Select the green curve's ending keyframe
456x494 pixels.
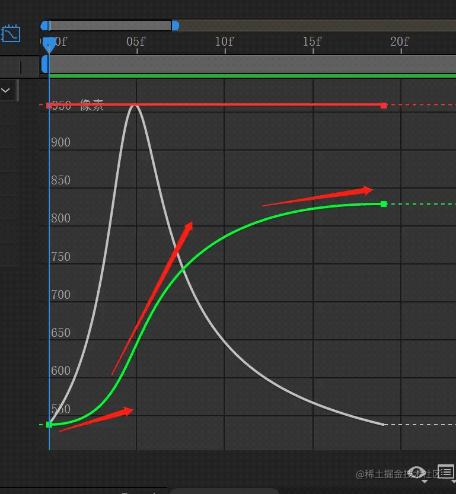click(384, 204)
